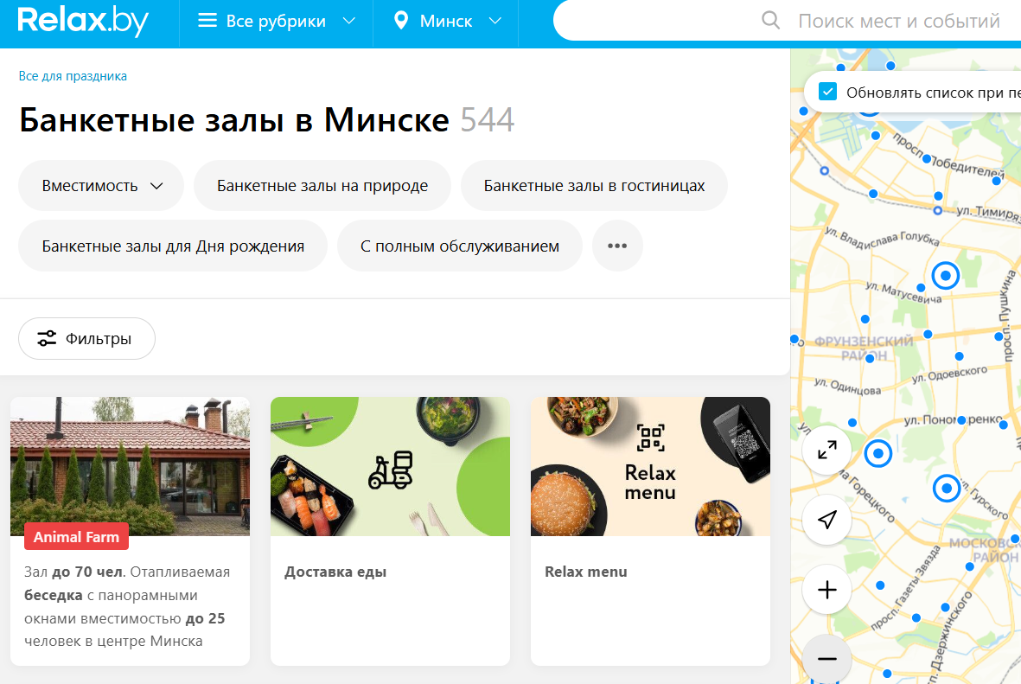Select the ringed map marker beside the fullscreen button
The height and width of the screenshot is (684, 1021).
pos(877,453)
